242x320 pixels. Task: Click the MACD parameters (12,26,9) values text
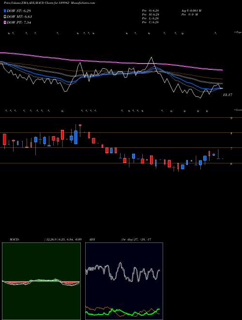(x=62, y=239)
